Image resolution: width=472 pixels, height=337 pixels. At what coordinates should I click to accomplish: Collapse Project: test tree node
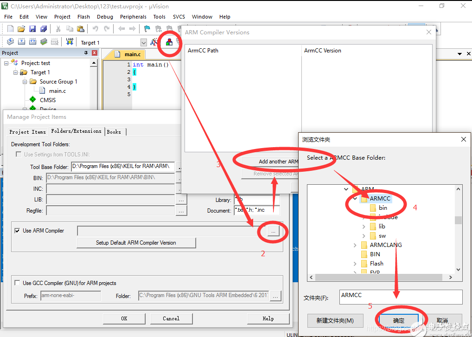pyautogui.click(x=6, y=63)
